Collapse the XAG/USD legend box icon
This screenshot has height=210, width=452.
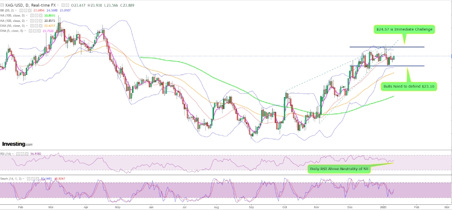pyautogui.click(x=2, y=4)
